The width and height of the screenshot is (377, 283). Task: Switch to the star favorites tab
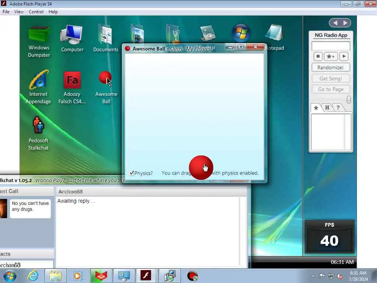[x=316, y=108]
